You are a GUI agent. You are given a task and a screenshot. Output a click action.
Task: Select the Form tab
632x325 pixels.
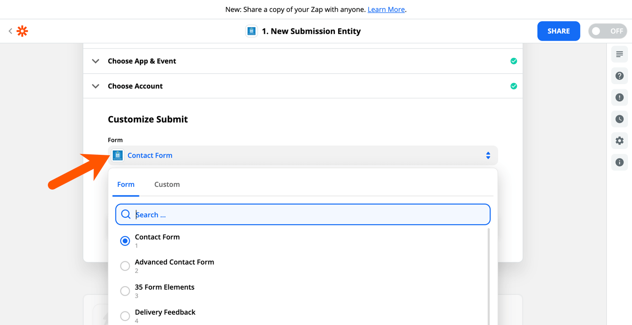click(x=126, y=184)
